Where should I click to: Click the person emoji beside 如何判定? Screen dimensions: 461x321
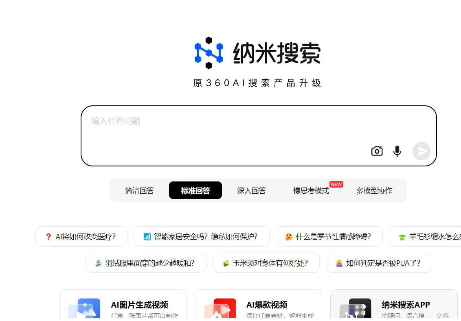point(339,263)
